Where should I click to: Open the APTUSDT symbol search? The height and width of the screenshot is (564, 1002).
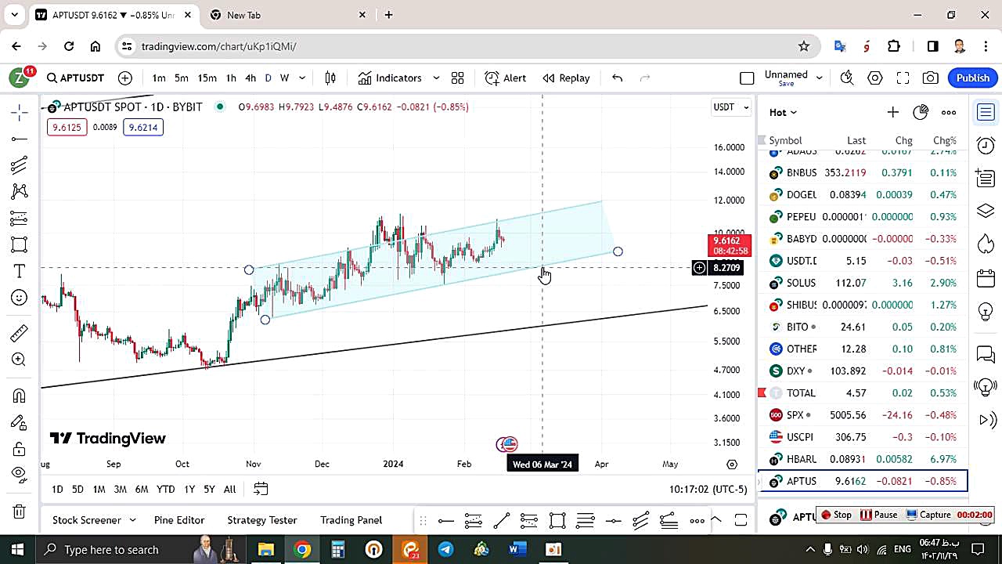pyautogui.click(x=75, y=78)
